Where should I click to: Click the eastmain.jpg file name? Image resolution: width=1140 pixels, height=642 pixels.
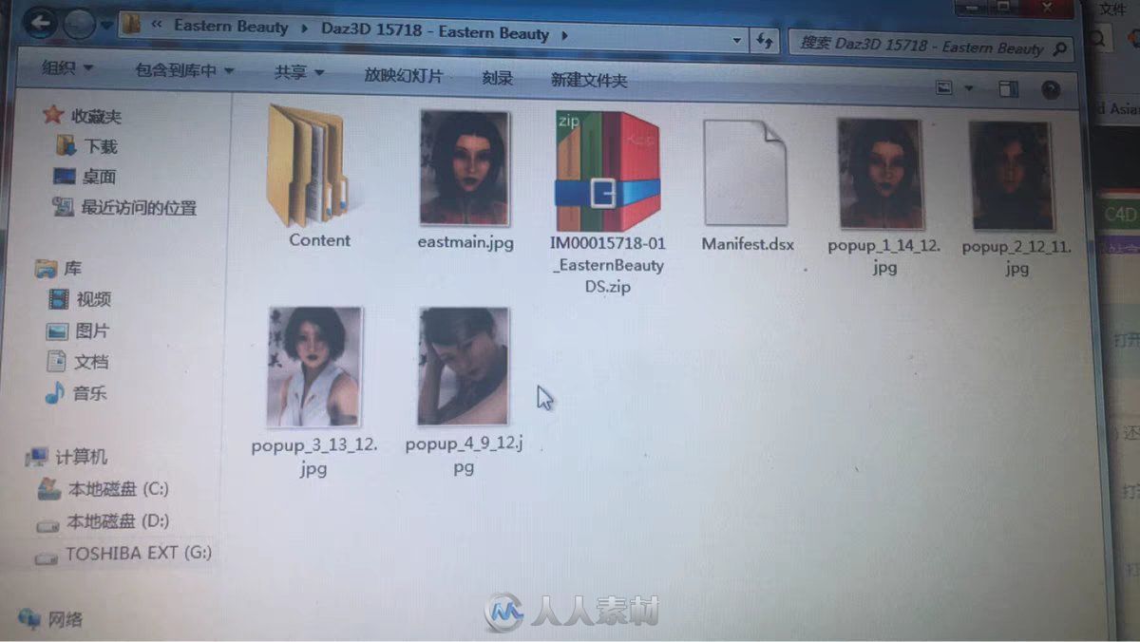(x=465, y=242)
